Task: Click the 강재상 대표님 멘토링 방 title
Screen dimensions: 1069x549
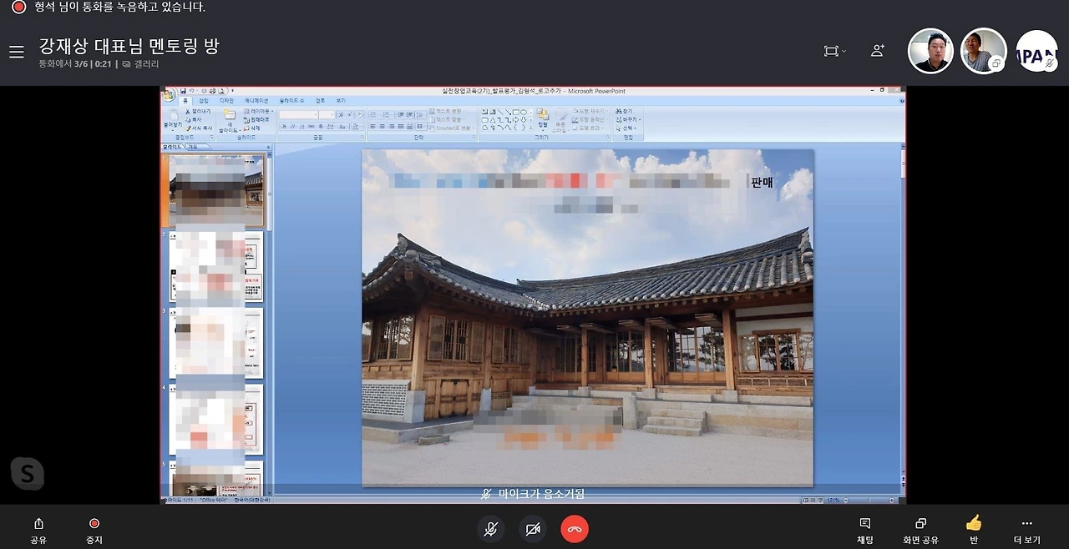Action: pyautogui.click(x=129, y=46)
